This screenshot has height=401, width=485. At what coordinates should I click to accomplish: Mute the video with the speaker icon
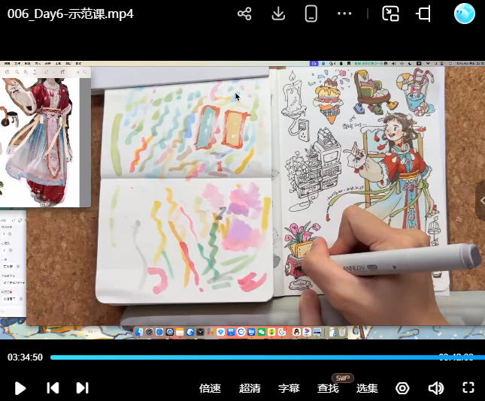tap(435, 388)
